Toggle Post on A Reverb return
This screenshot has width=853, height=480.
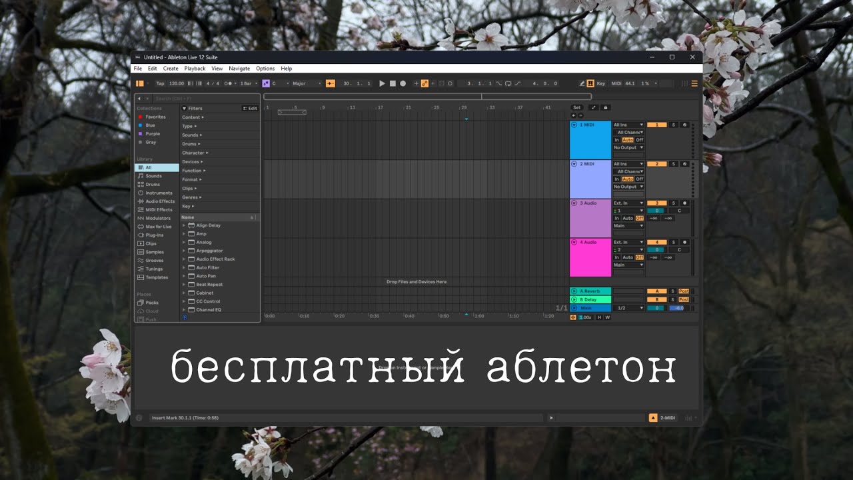coord(684,291)
